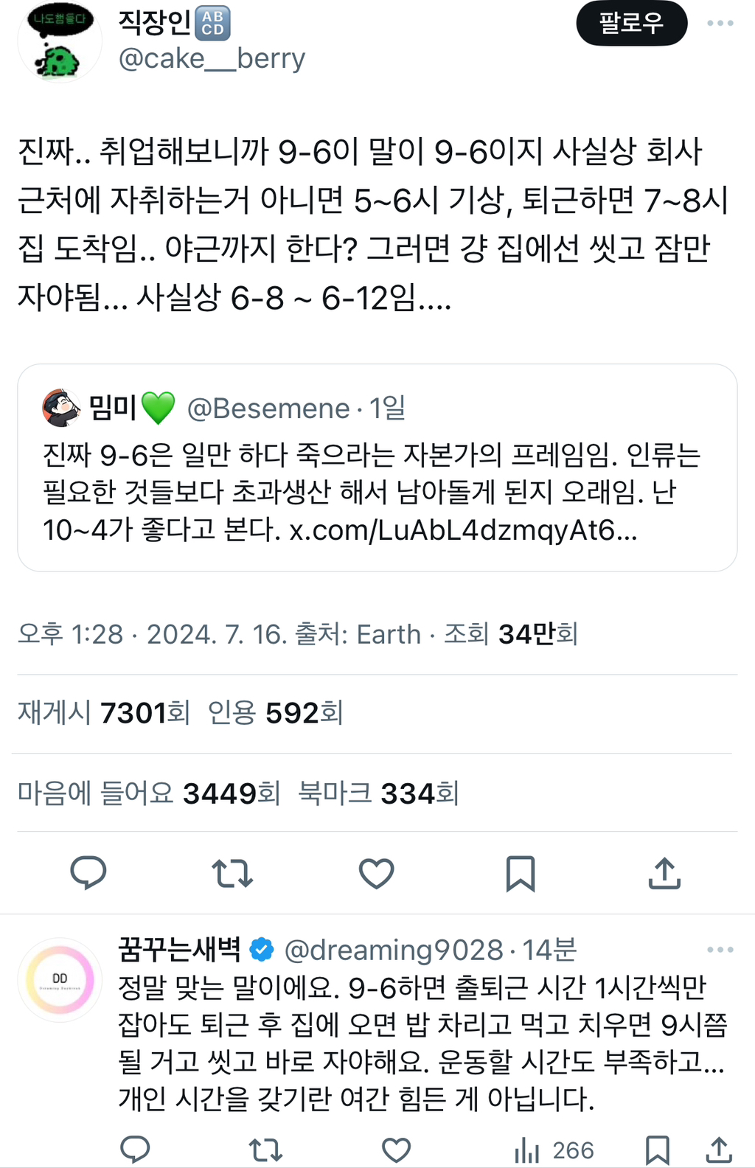Open the @cake__berry handle
The height and width of the screenshot is (1168, 755).
pyautogui.click(x=212, y=58)
